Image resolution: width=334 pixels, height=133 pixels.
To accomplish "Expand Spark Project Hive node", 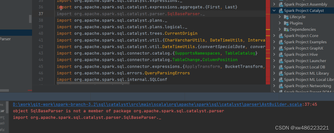I will 274,55.
